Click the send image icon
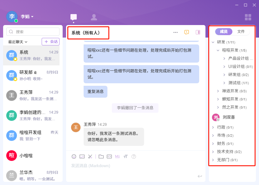Screen dimensions: 259x185 (x=82, y=157)
